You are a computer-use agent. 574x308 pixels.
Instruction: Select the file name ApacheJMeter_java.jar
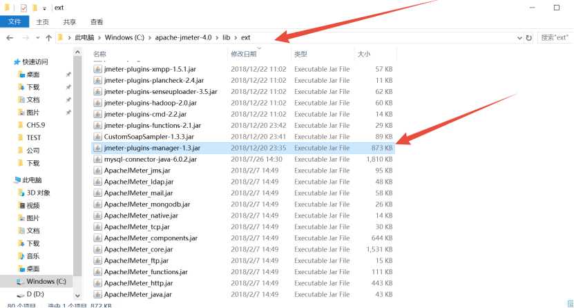137,294
